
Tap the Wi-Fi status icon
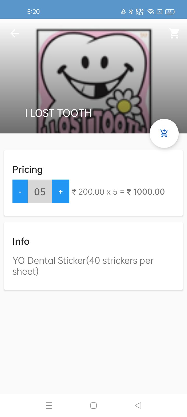click(x=151, y=12)
